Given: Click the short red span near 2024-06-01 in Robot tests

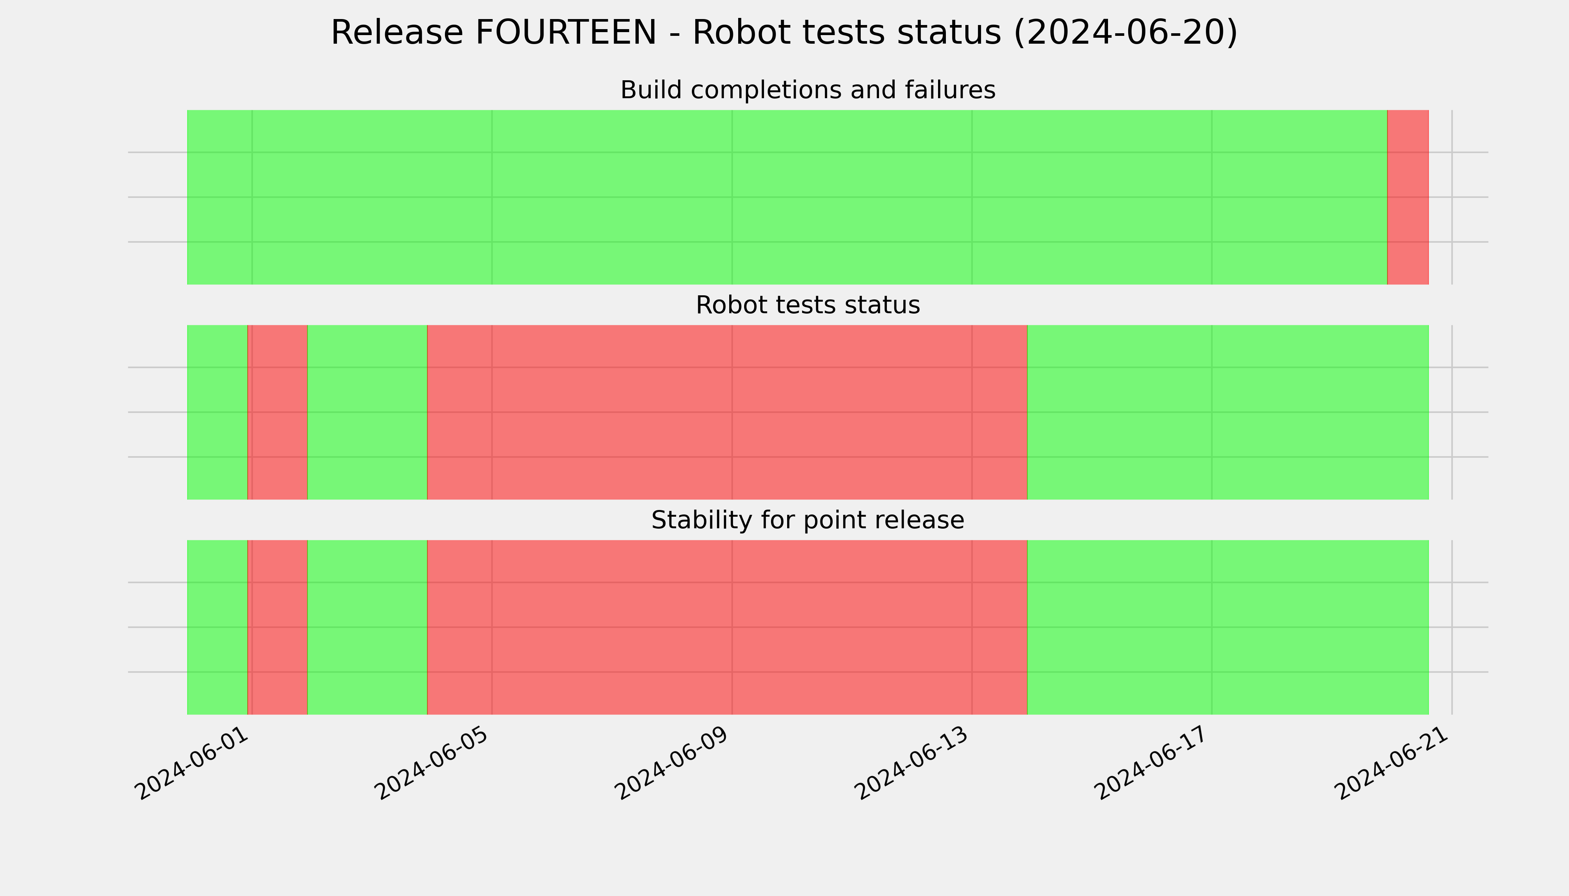Looking at the screenshot, I should (x=277, y=412).
